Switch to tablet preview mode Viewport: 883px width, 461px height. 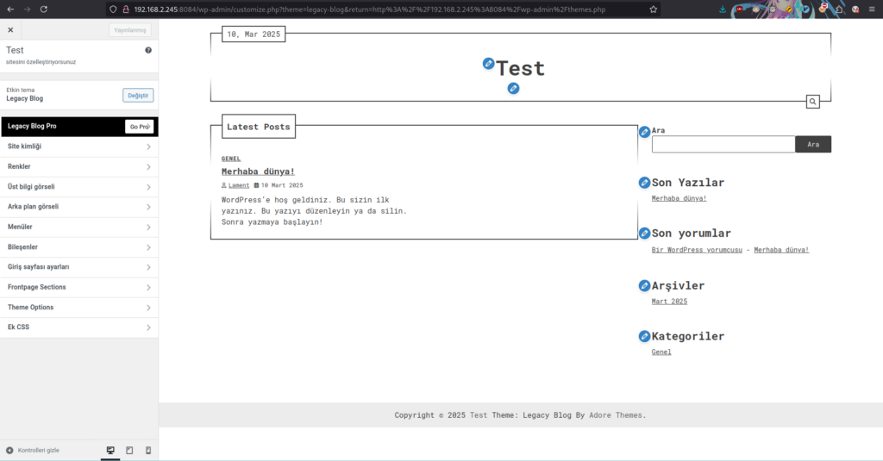tap(129, 450)
